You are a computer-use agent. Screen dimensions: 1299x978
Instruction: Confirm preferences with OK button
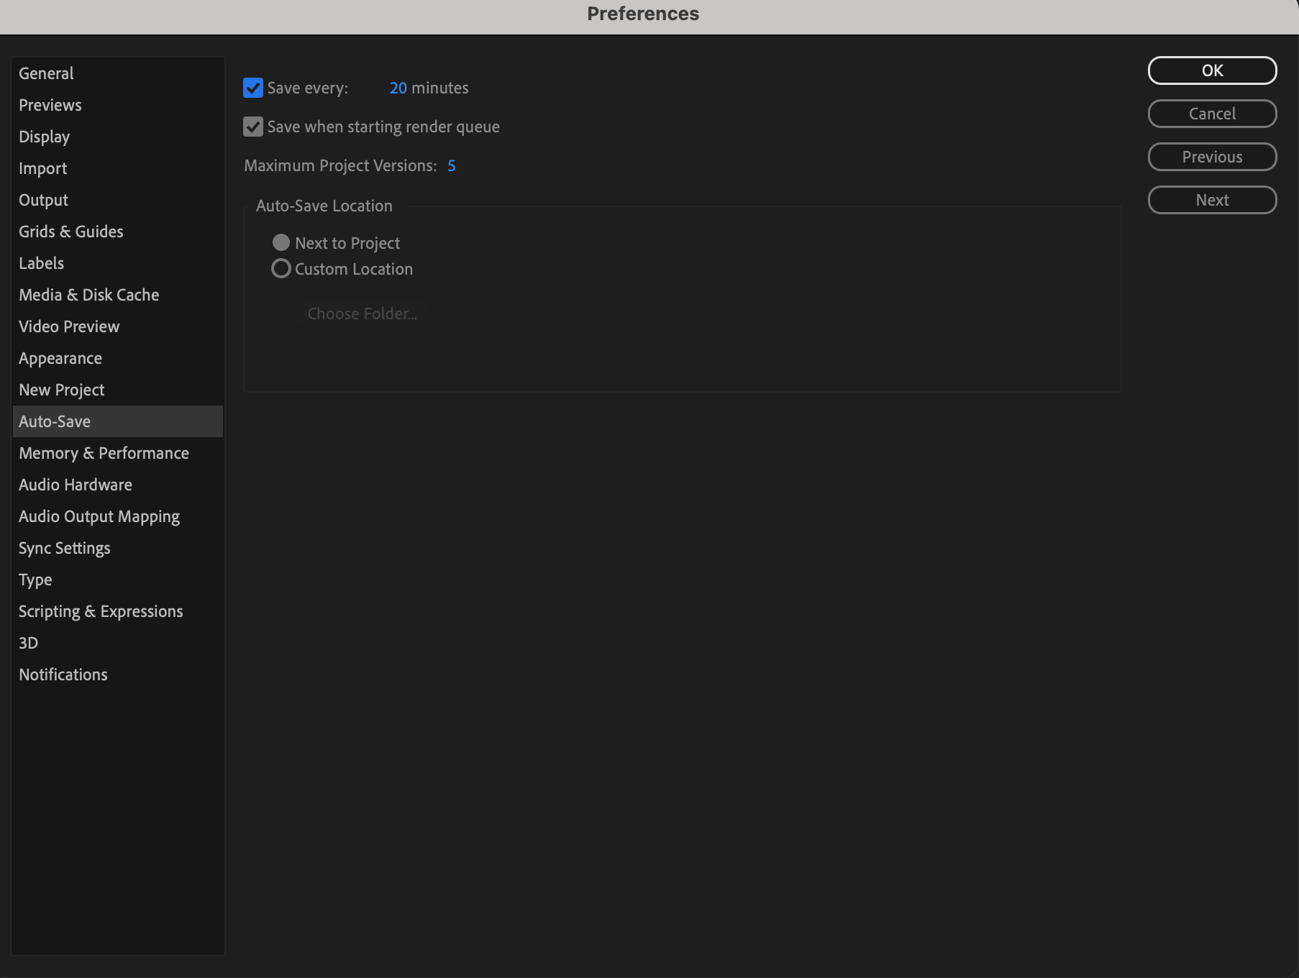(1212, 70)
